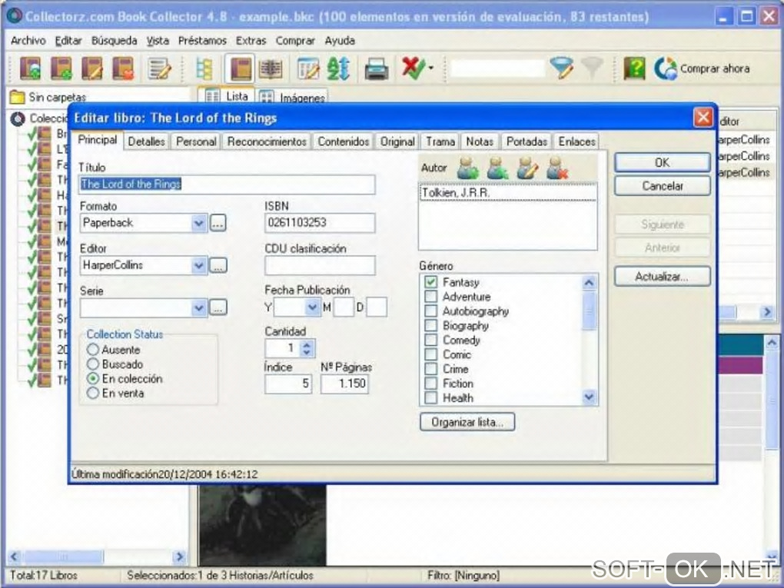
Task: Switch to the Portadas tab
Action: pos(527,141)
